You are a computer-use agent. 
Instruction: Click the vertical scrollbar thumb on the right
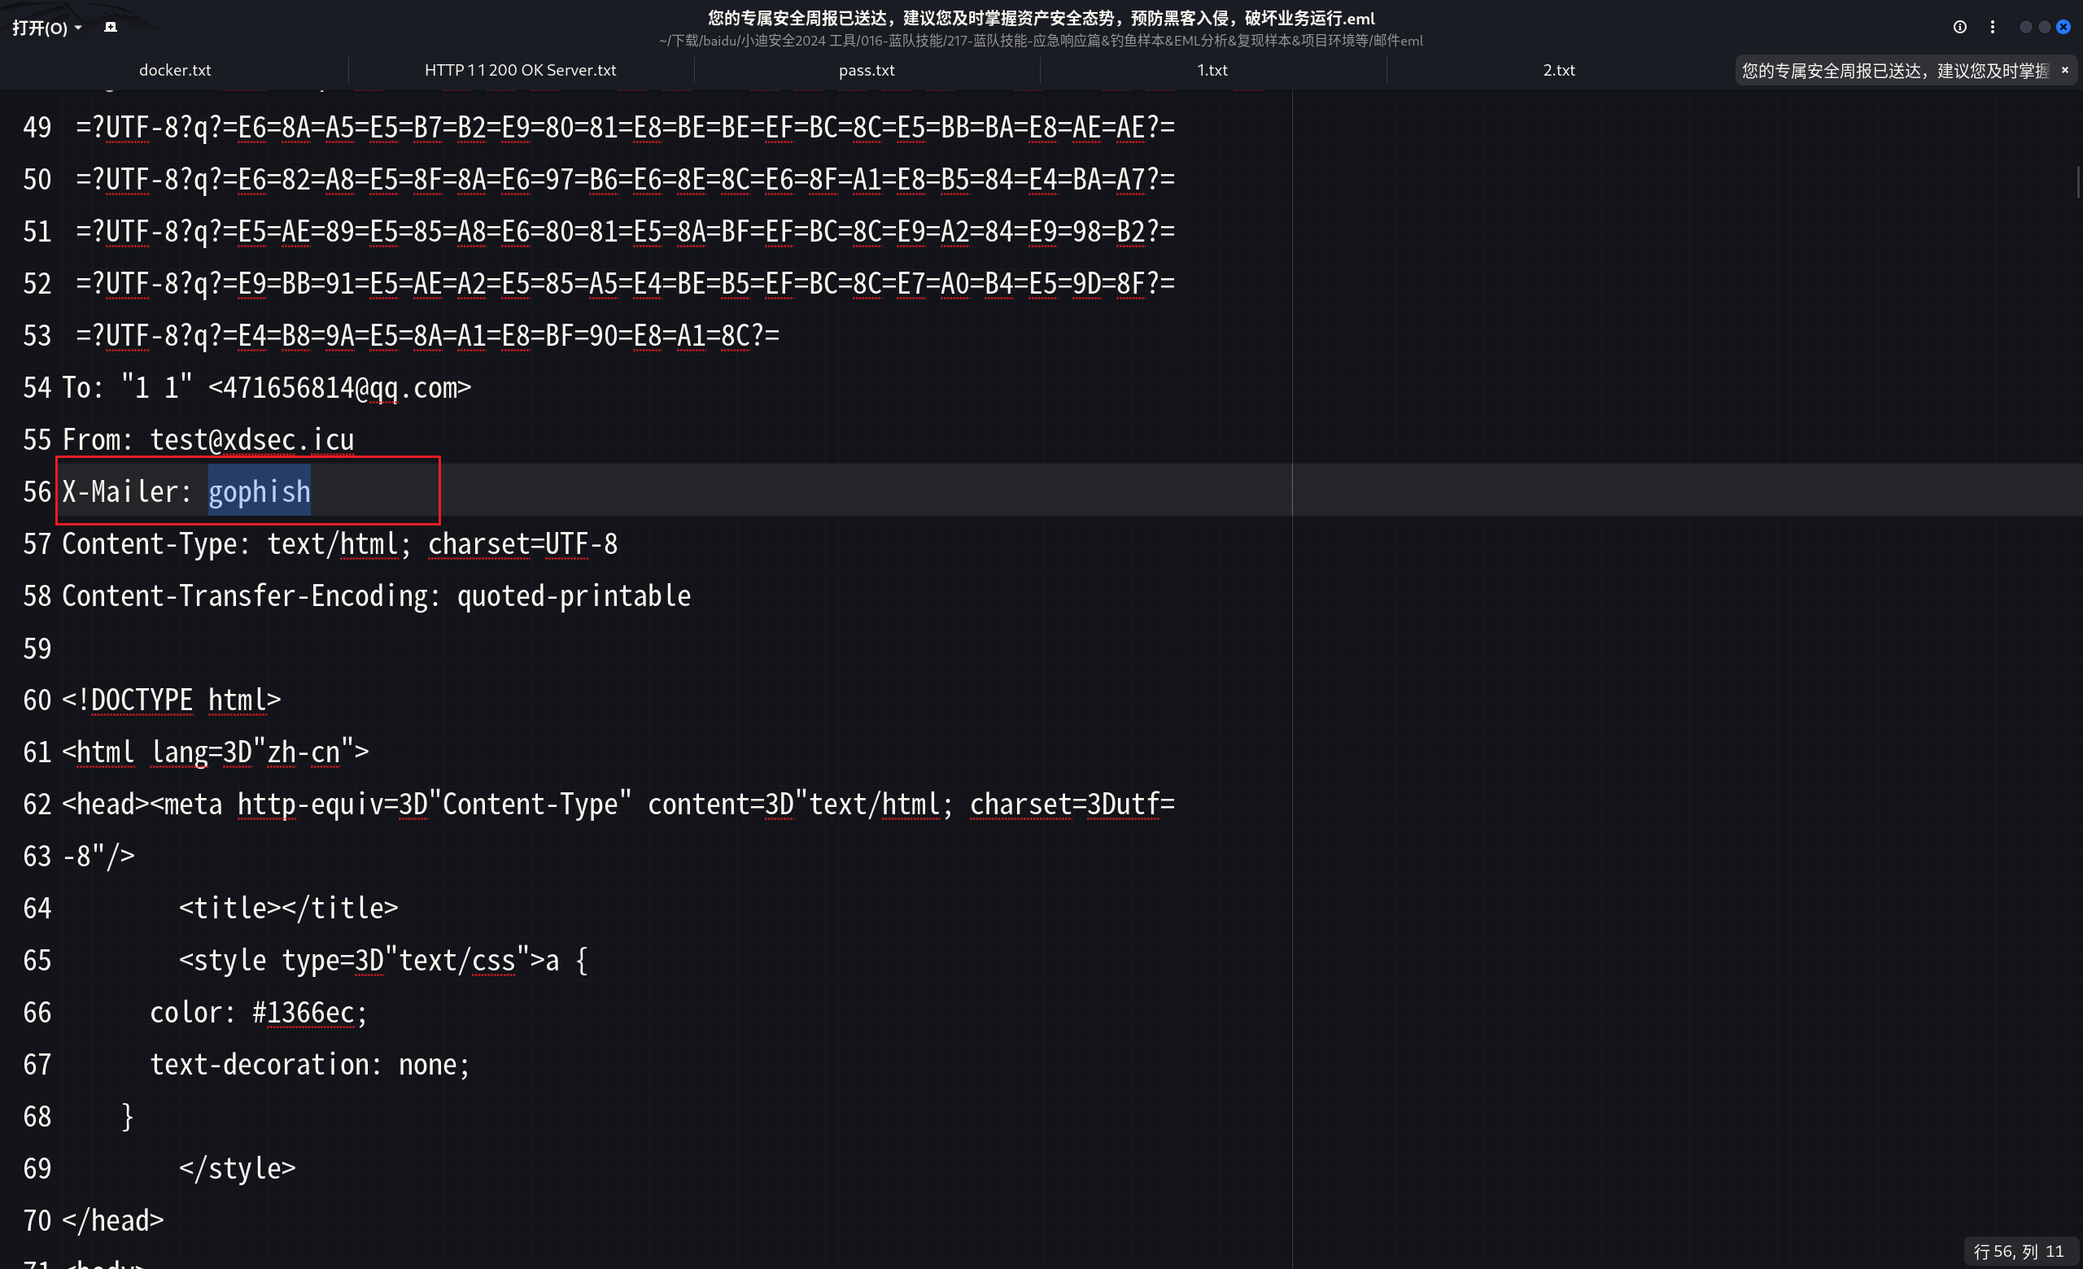[x=2077, y=181]
